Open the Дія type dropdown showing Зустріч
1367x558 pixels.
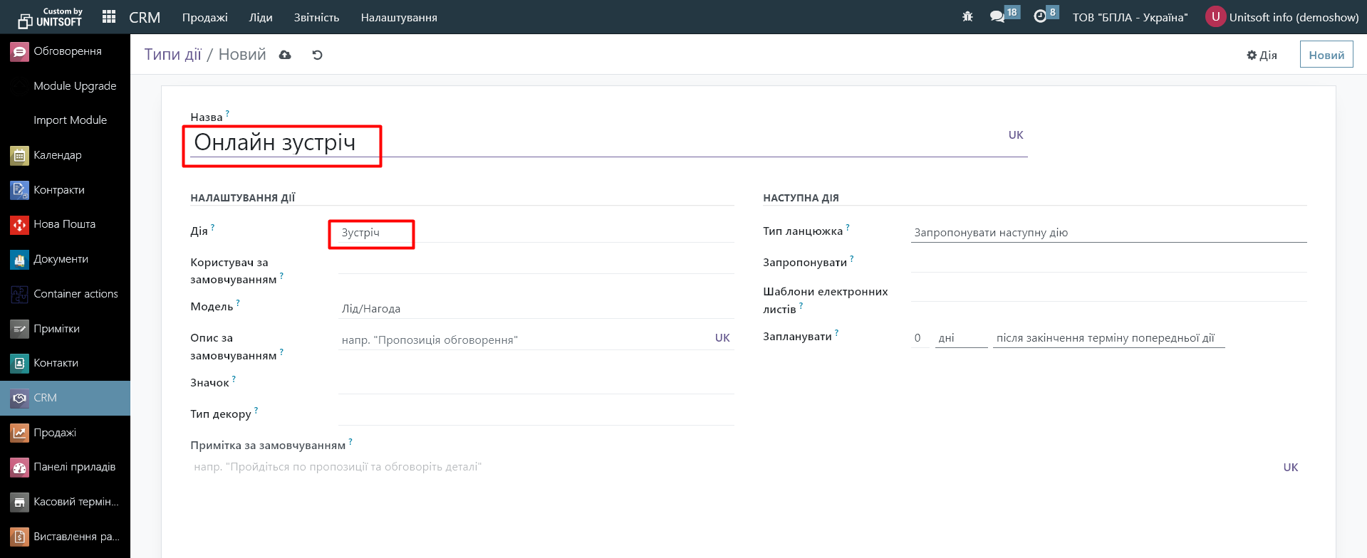click(x=536, y=233)
